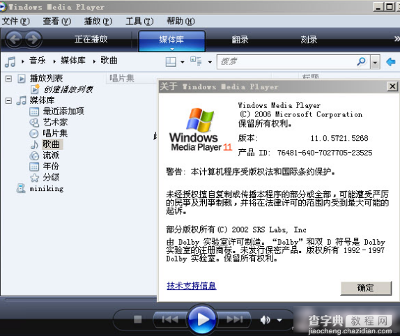Open the 工具(T) menu
The width and height of the screenshot is (400, 336).
point(140,21)
